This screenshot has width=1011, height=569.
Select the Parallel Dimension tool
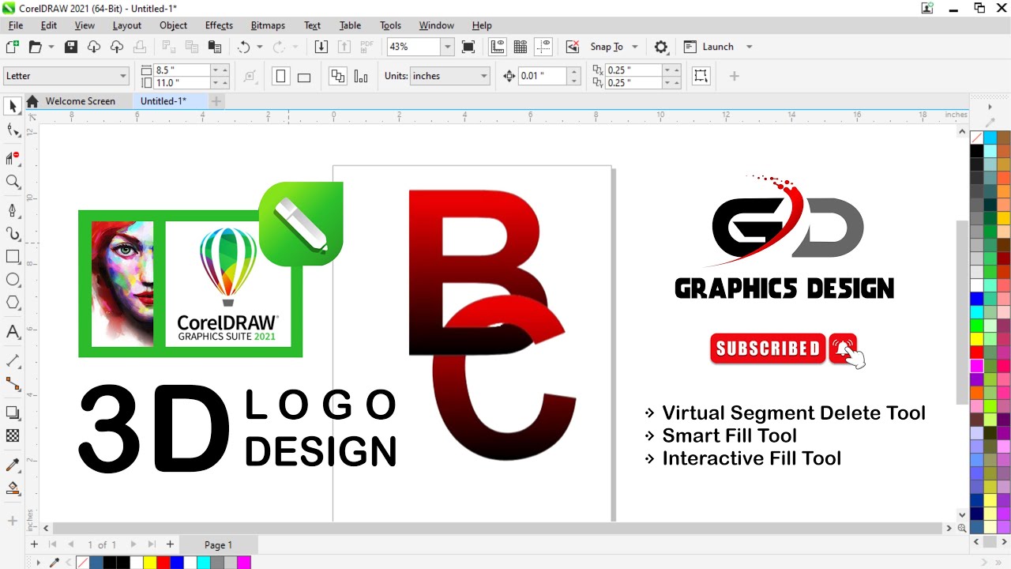click(13, 360)
